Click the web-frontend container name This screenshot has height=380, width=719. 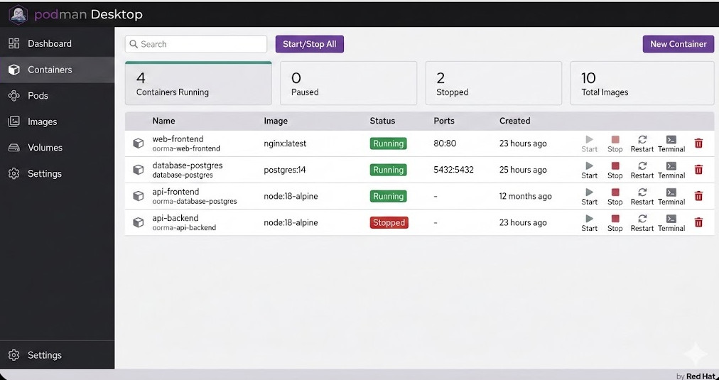coord(178,139)
